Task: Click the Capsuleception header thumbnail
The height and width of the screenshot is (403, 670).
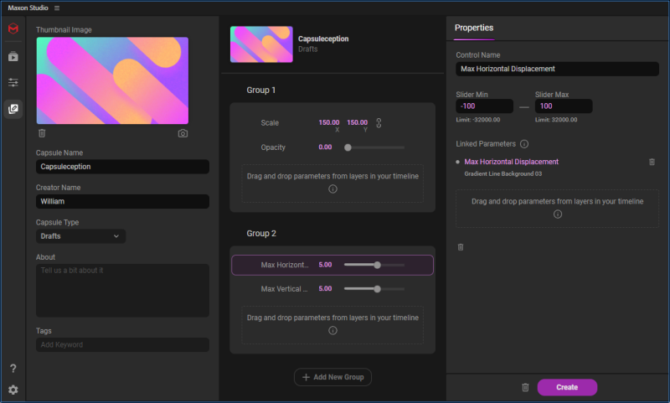Action: (x=261, y=44)
